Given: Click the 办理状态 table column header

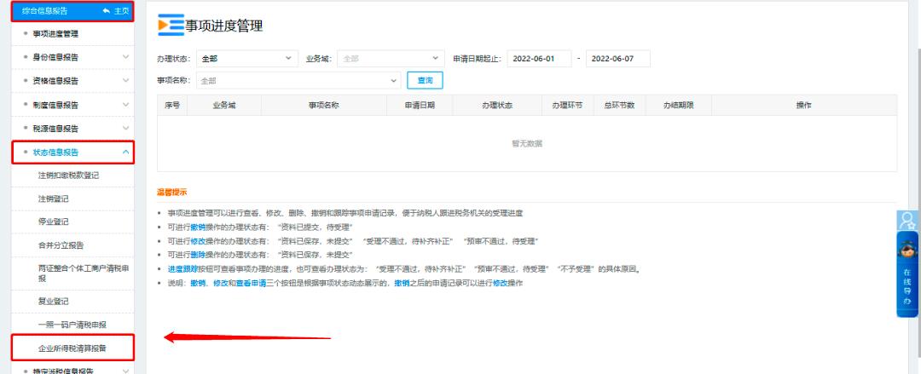Looking at the screenshot, I should pyautogui.click(x=497, y=105).
